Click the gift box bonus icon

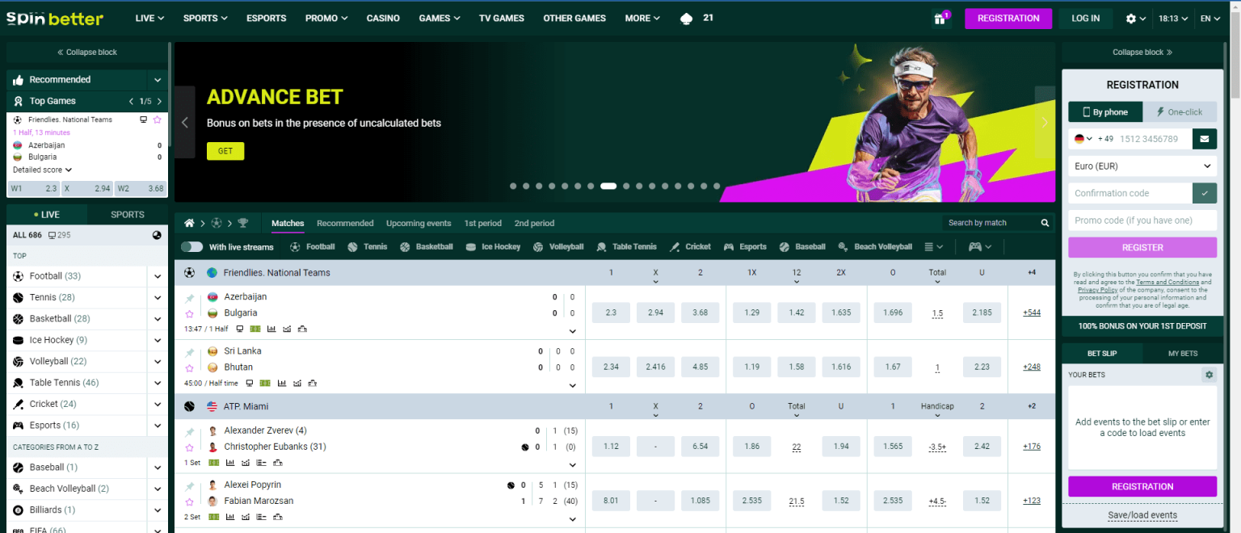[x=939, y=19]
